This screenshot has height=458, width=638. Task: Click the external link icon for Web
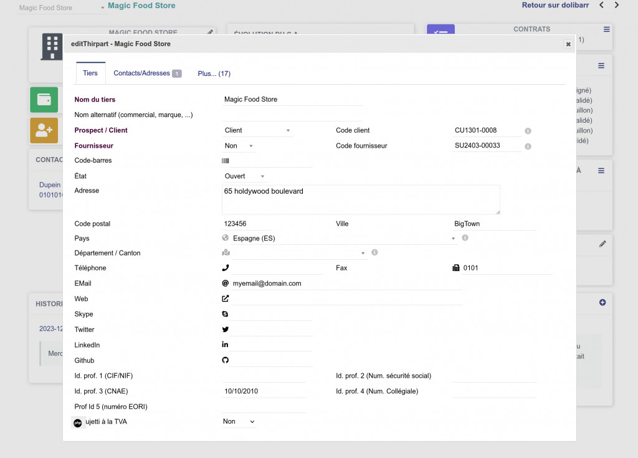click(x=226, y=299)
